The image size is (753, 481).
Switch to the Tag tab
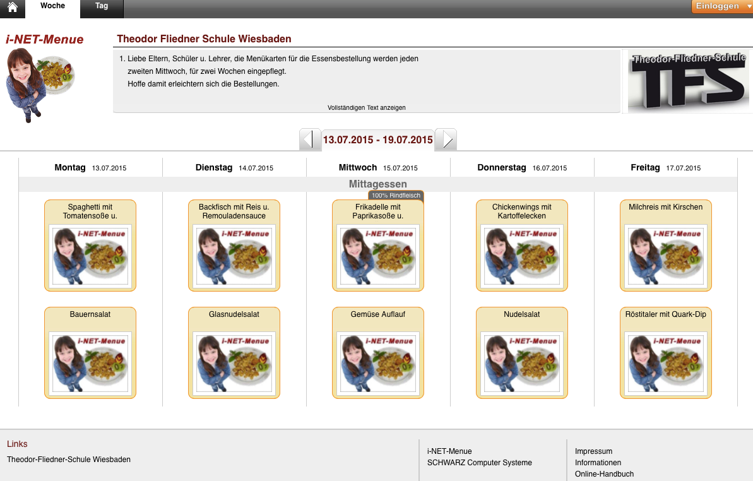pos(102,6)
